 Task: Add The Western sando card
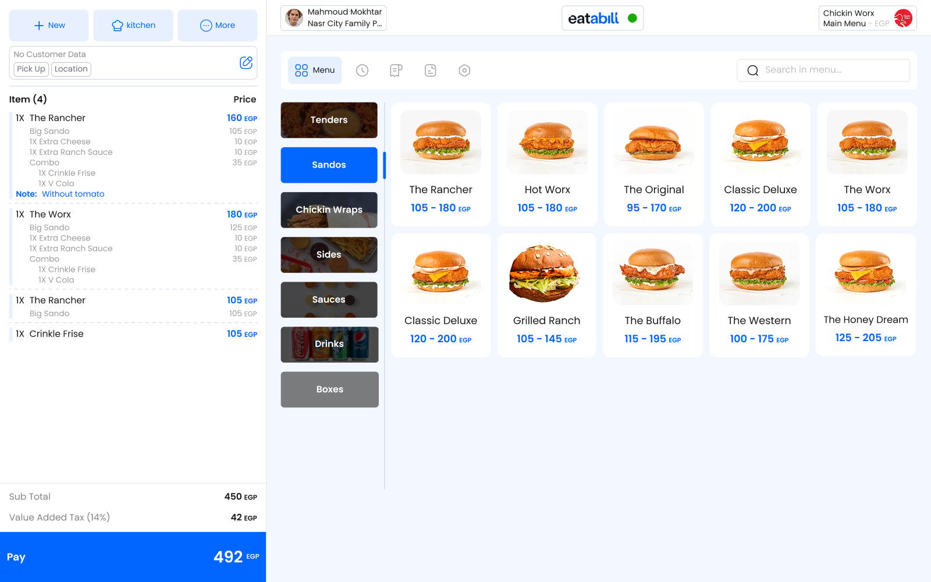pyautogui.click(x=759, y=295)
